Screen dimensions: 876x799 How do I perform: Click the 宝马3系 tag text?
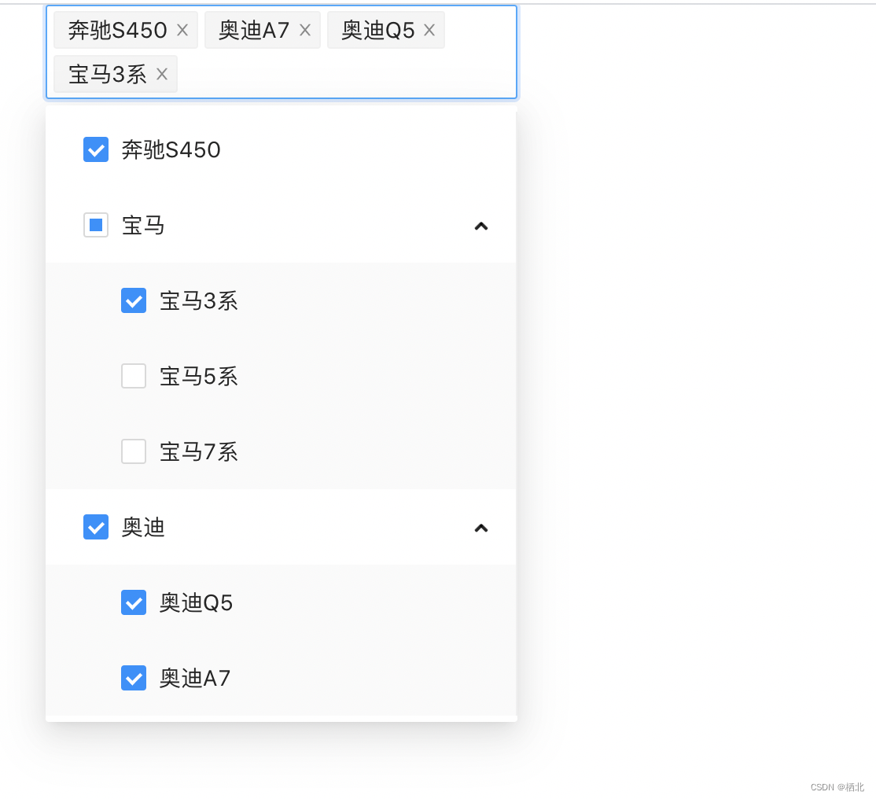click(108, 74)
